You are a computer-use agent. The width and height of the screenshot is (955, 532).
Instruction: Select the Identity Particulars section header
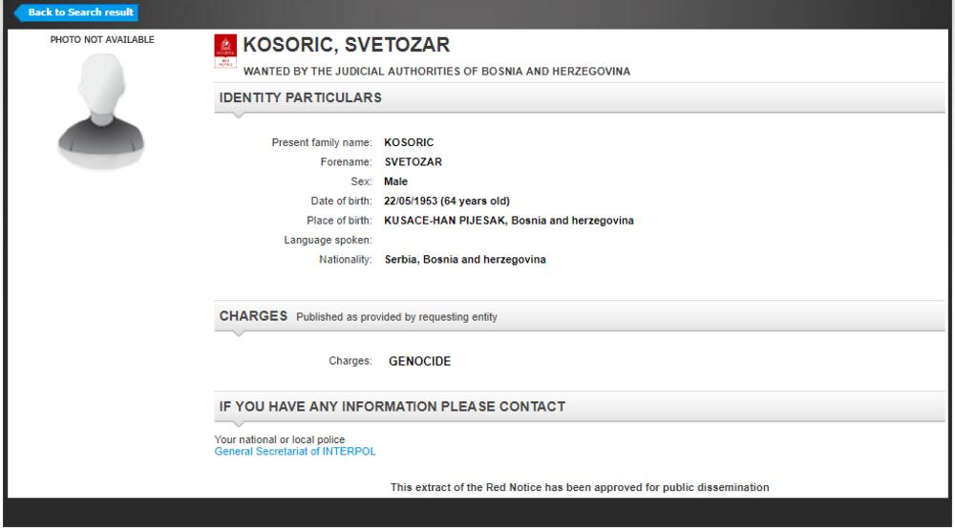pos(300,96)
